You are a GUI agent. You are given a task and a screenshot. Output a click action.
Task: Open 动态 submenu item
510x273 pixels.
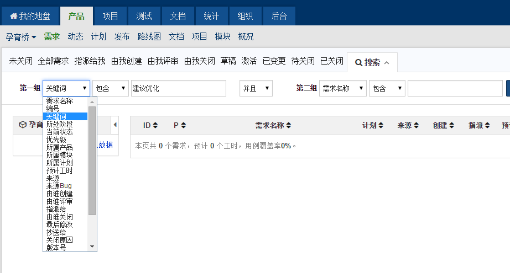tap(75, 36)
